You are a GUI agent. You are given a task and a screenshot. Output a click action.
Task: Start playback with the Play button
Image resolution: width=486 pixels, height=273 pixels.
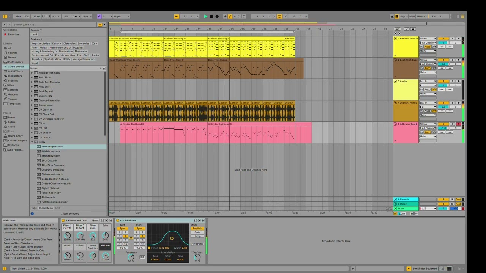(x=205, y=16)
